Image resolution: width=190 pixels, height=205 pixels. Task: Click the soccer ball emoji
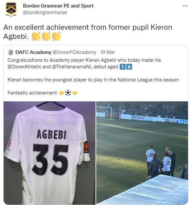(68, 93)
